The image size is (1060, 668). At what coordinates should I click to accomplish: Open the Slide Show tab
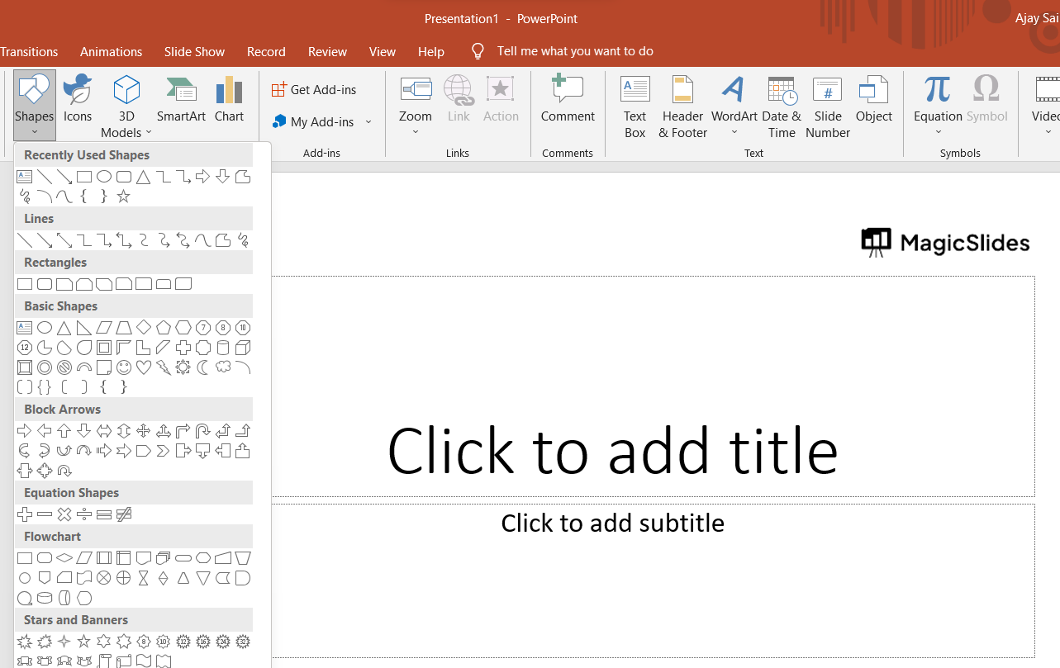pyautogui.click(x=194, y=51)
